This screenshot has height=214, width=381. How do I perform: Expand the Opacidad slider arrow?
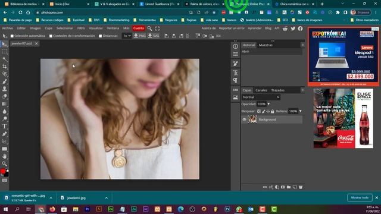coord(268,104)
